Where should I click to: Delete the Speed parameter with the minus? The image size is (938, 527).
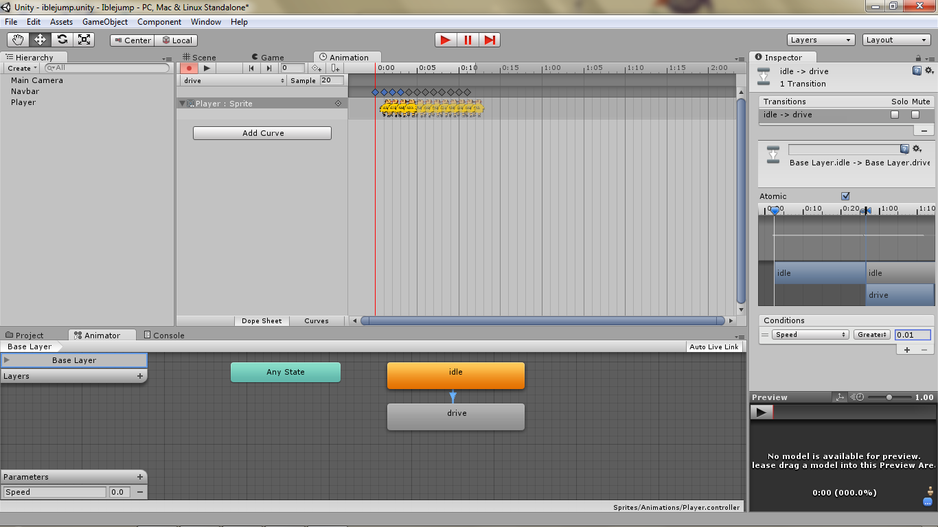(140, 492)
